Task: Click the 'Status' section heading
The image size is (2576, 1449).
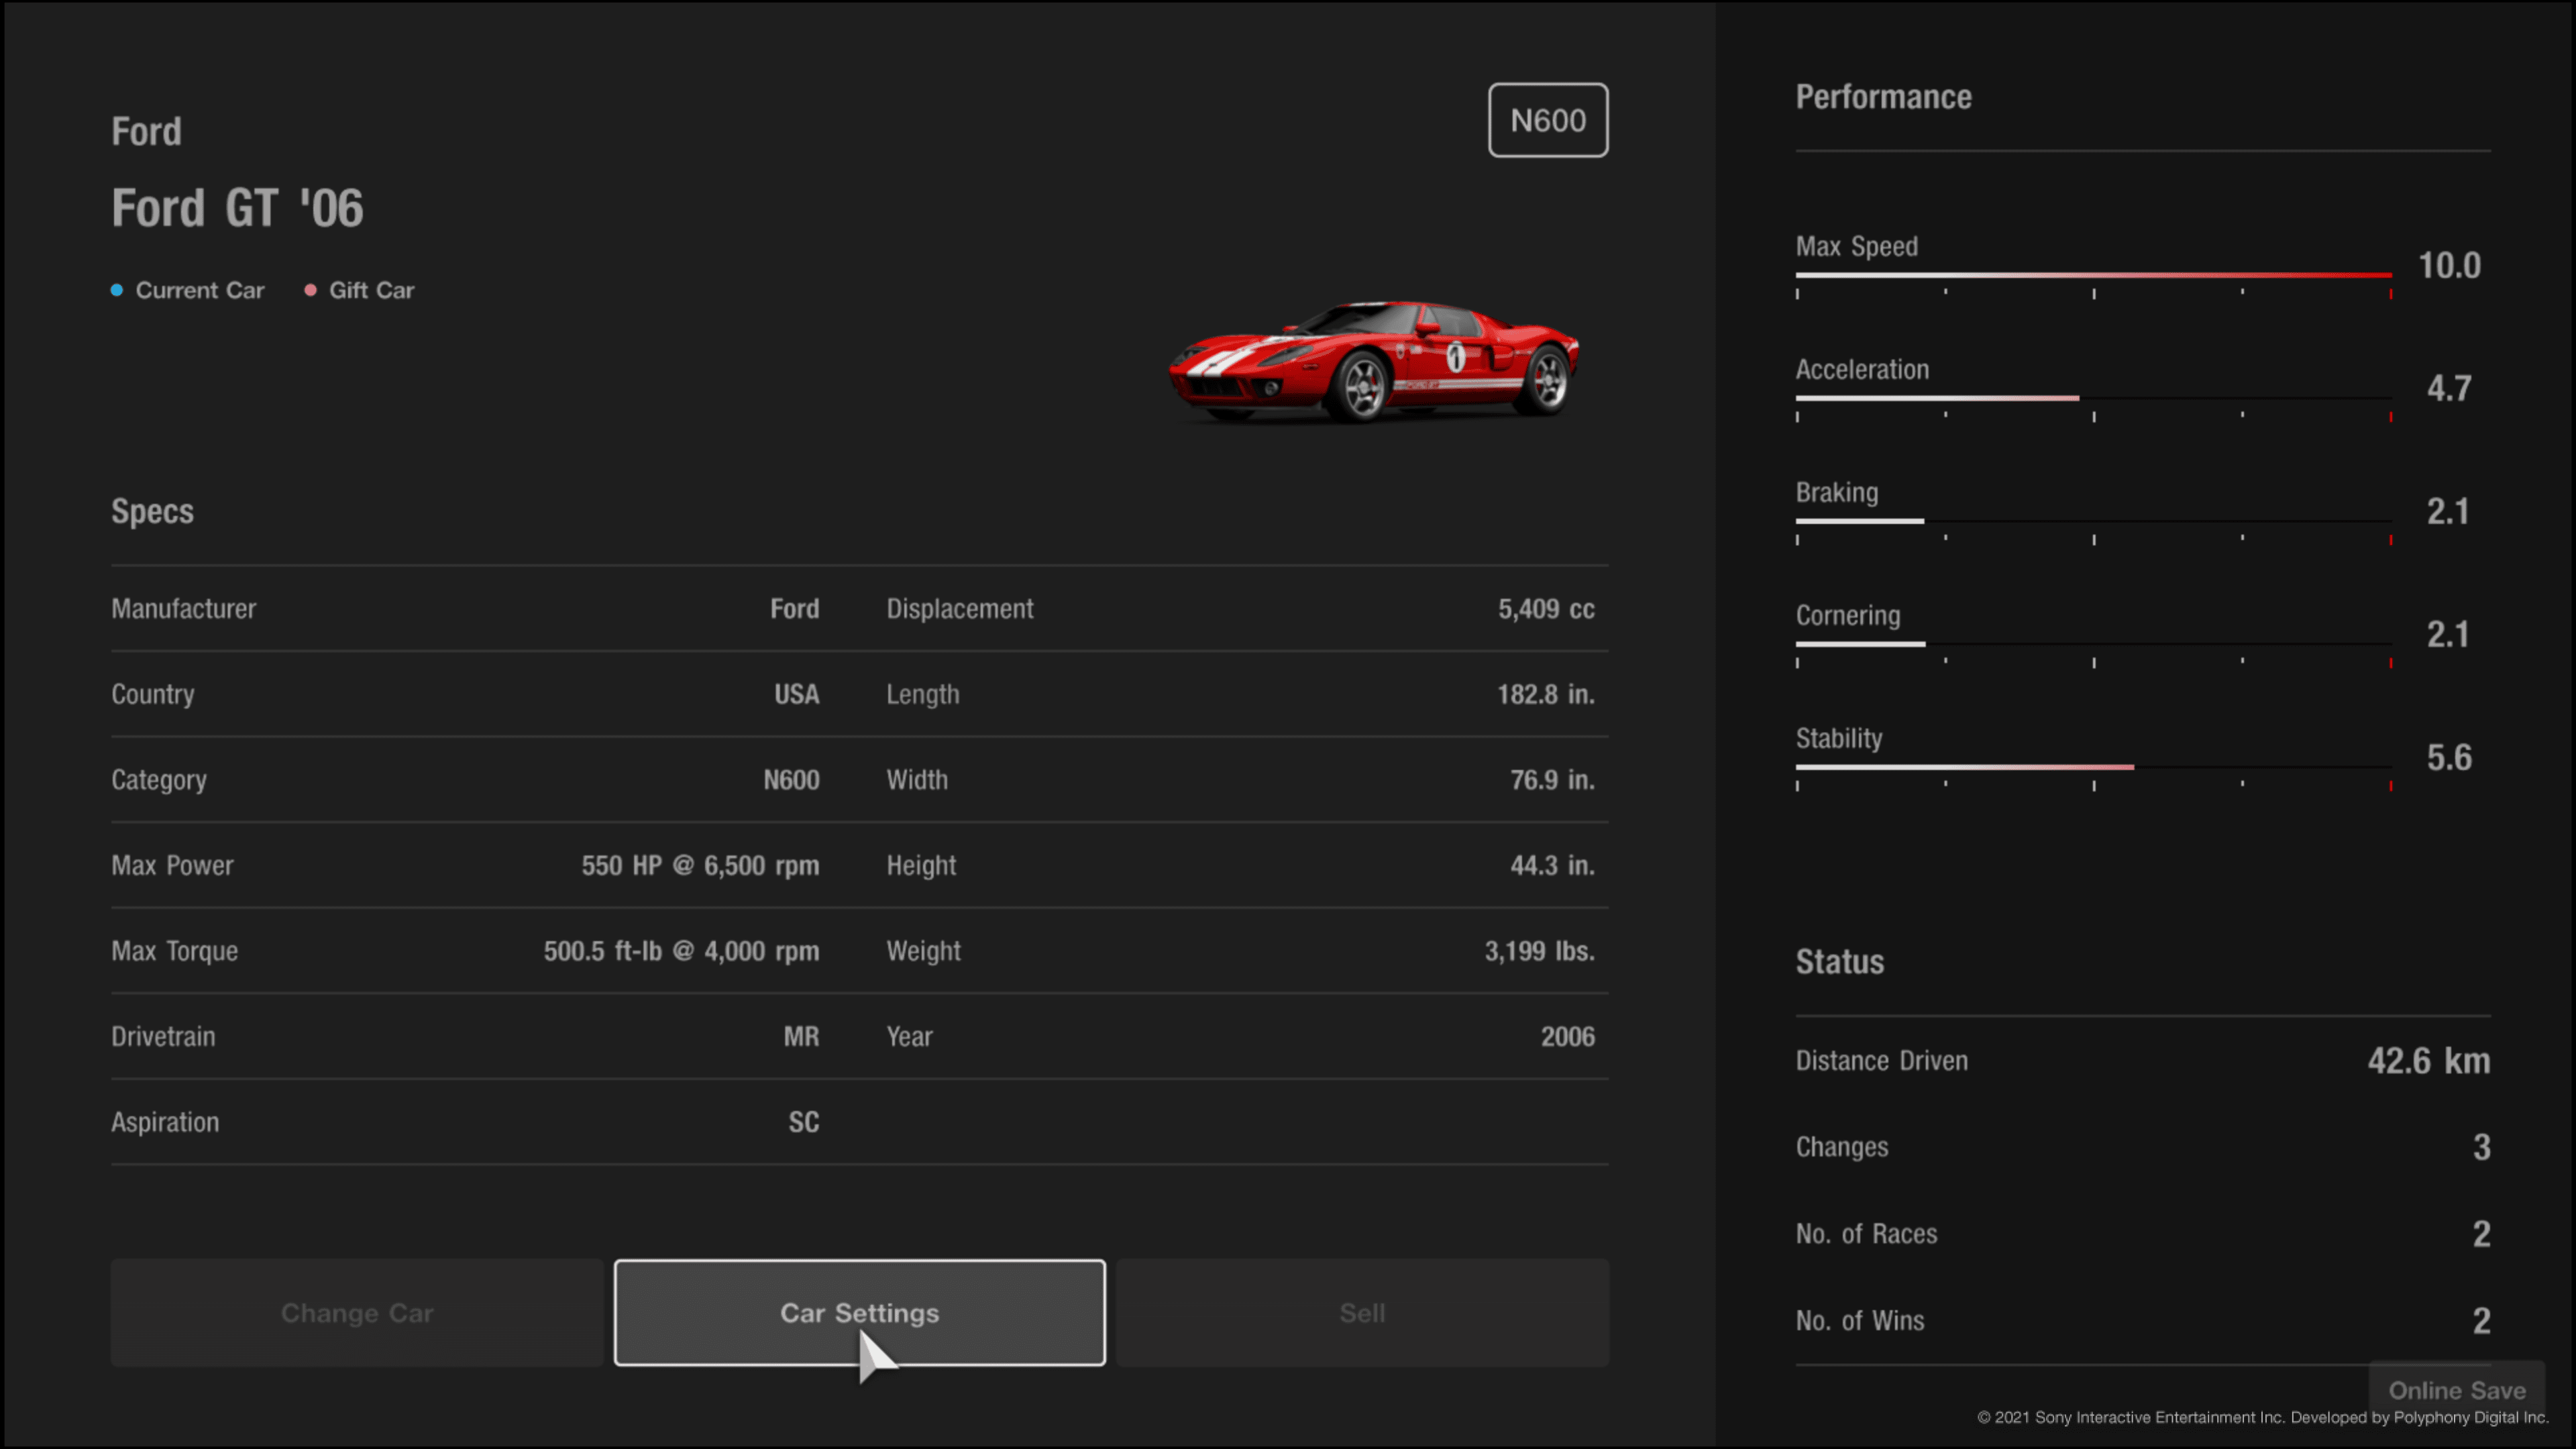Action: click(1839, 962)
